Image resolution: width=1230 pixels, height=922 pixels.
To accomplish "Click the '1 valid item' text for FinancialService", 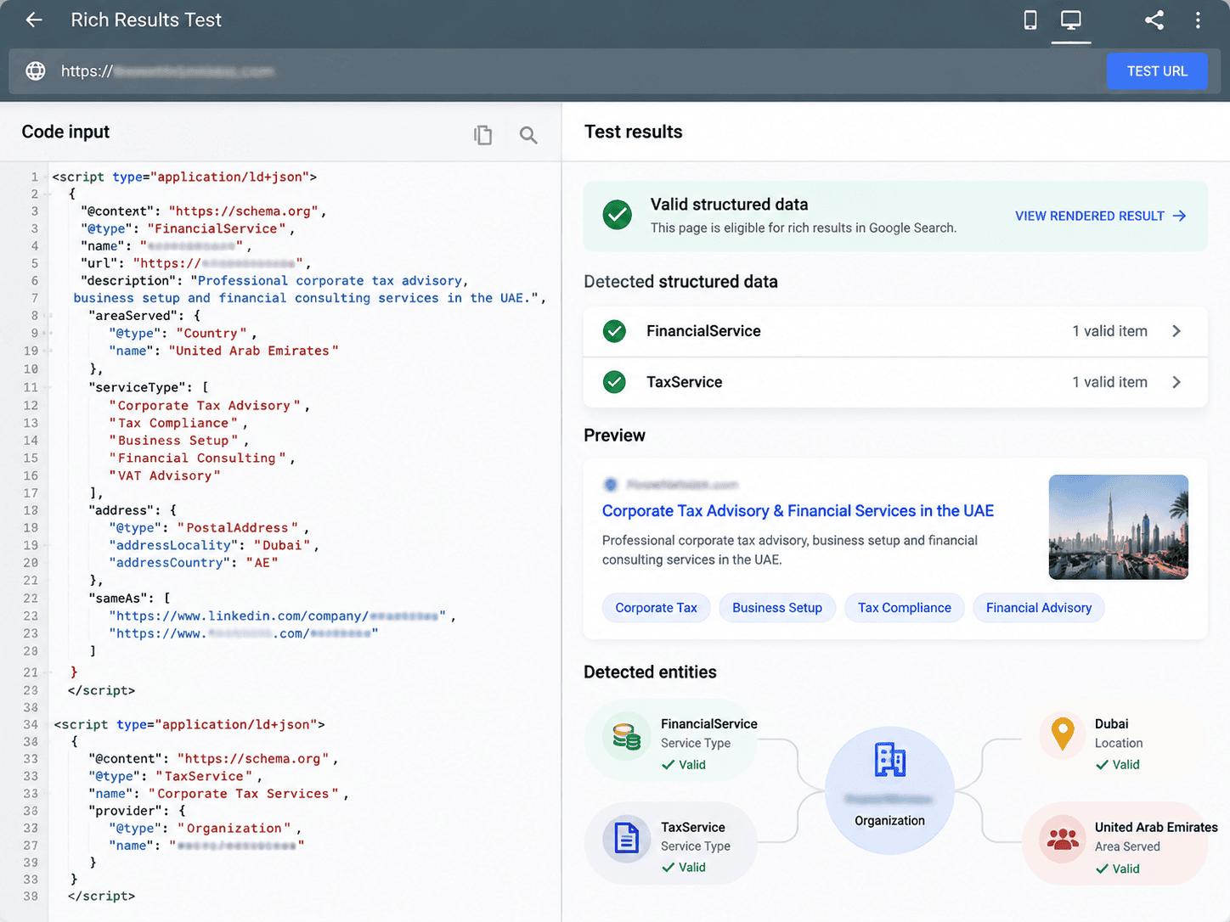I will tap(1109, 331).
